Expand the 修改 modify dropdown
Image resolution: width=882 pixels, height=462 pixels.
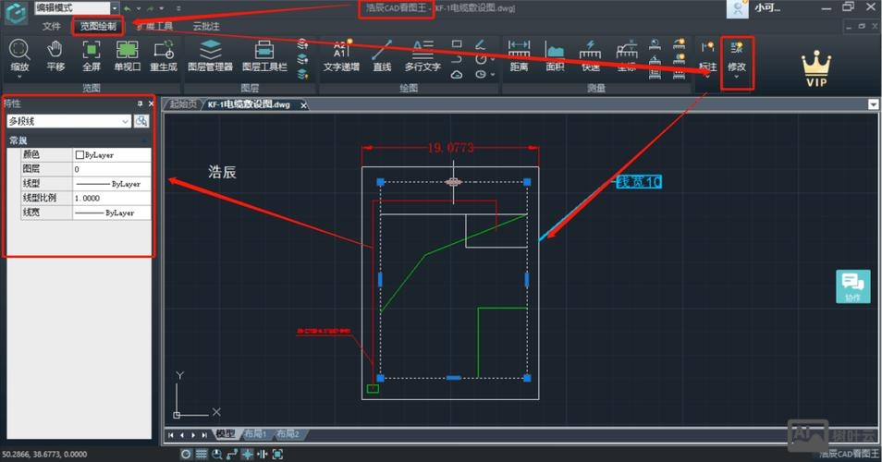pyautogui.click(x=736, y=76)
